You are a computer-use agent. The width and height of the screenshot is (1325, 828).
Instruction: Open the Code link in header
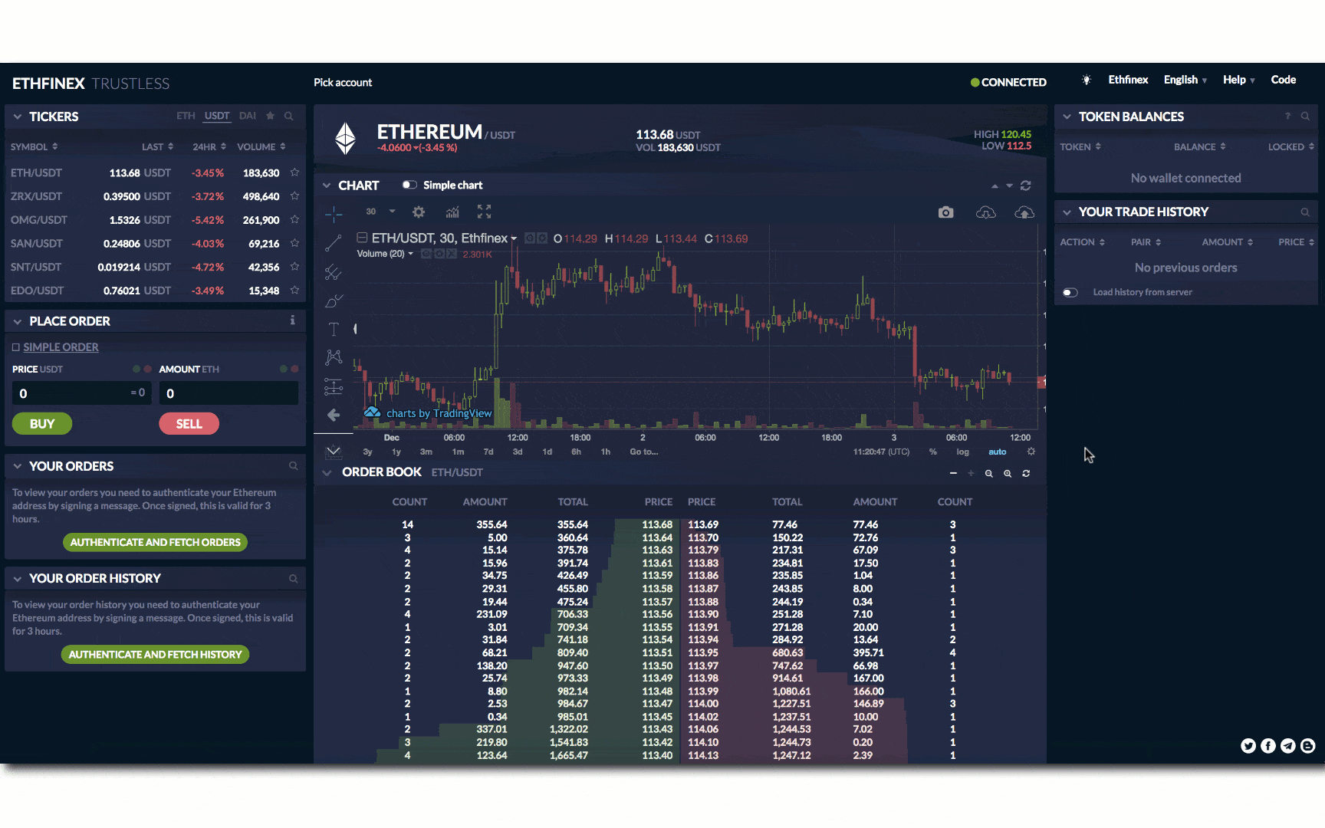[1284, 80]
